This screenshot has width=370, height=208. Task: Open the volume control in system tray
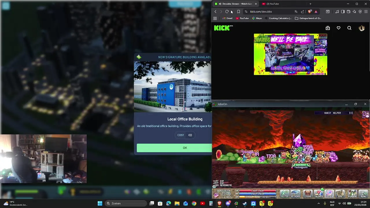click(x=344, y=203)
